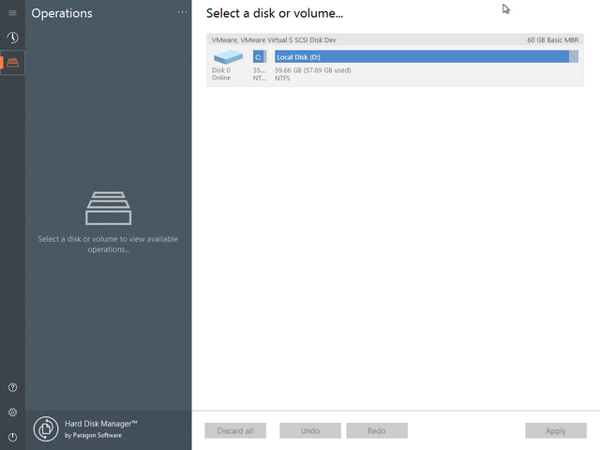Open the Help question mark icon

point(12,387)
